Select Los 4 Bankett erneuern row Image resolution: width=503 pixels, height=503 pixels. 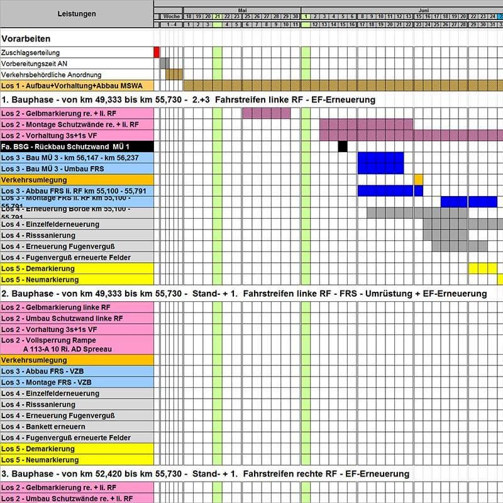pos(77,427)
